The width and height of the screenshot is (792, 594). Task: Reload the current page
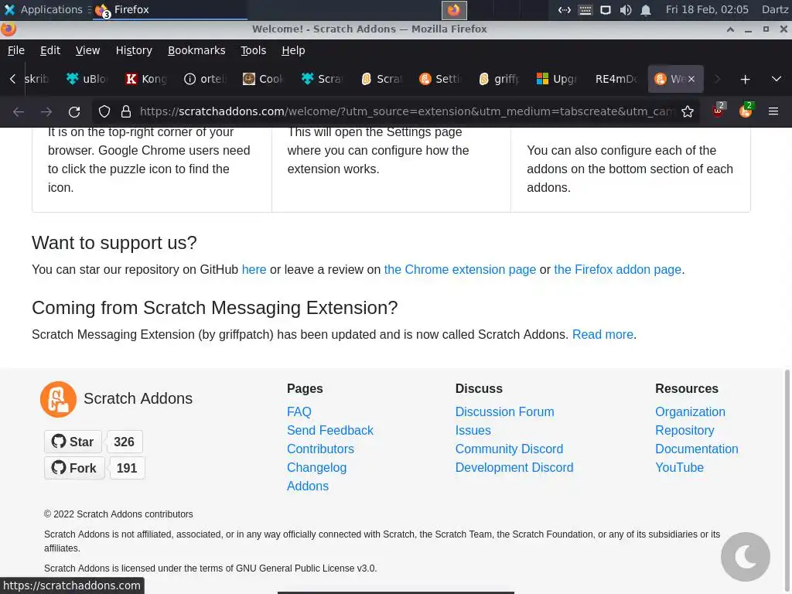point(74,111)
